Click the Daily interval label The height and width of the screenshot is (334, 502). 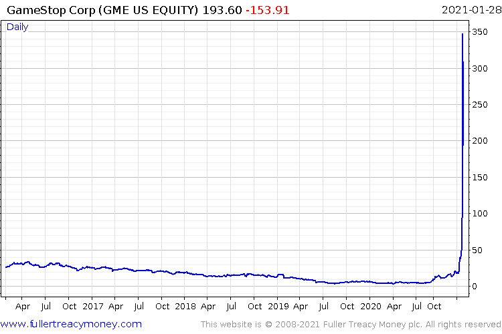17,27
